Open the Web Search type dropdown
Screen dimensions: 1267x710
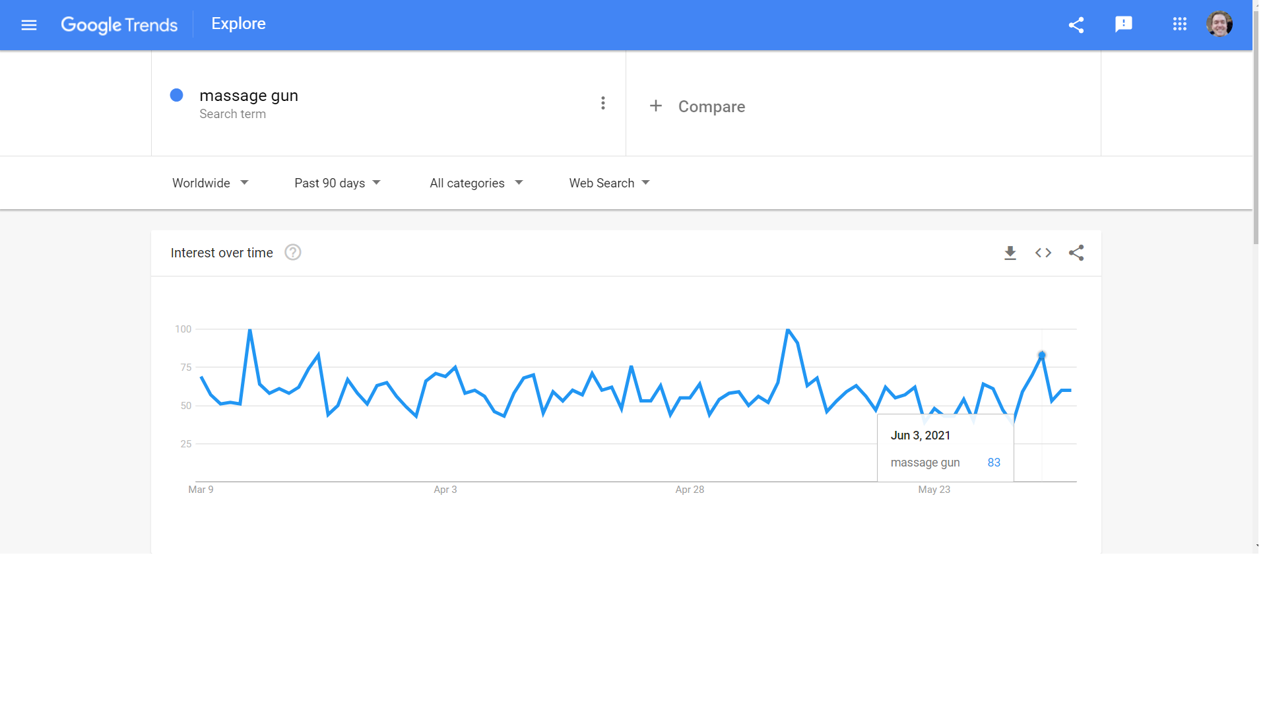pos(609,183)
